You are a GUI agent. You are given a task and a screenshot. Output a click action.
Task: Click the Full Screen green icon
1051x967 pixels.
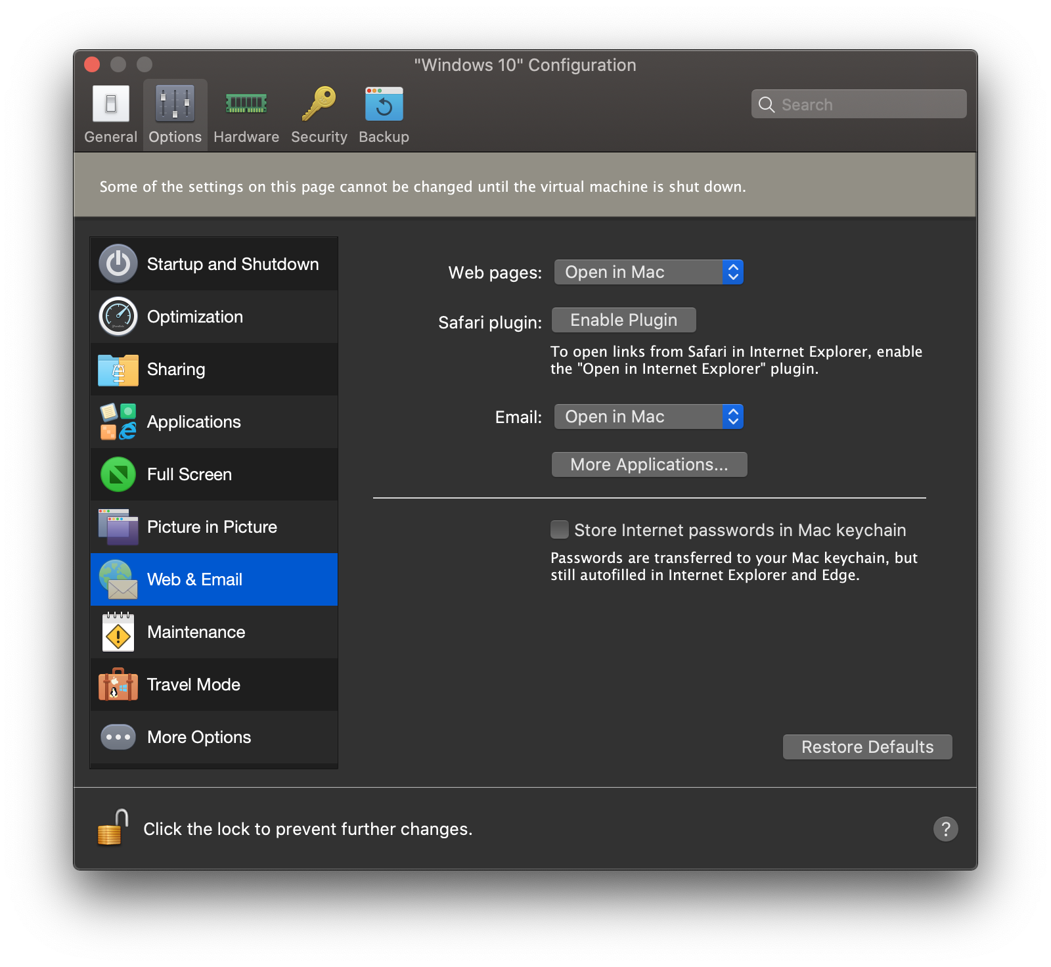click(118, 474)
